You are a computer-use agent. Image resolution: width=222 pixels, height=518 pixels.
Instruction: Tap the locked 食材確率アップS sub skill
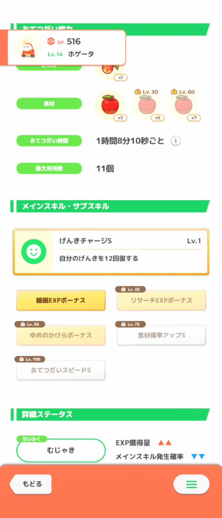click(161, 335)
